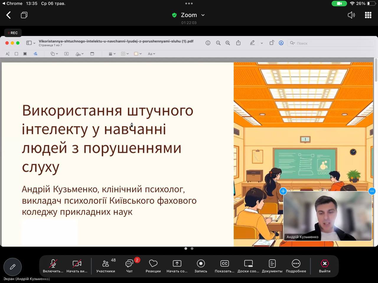Image resolution: width=378 pixels, height=283 pixels.
Task: Leave the meeting with Выйти
Action: [325, 266]
